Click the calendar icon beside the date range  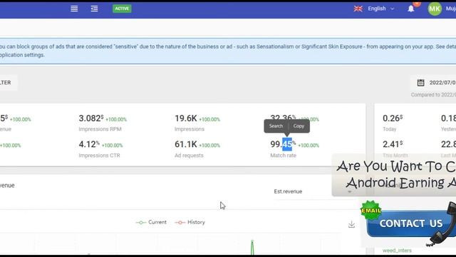pos(420,83)
